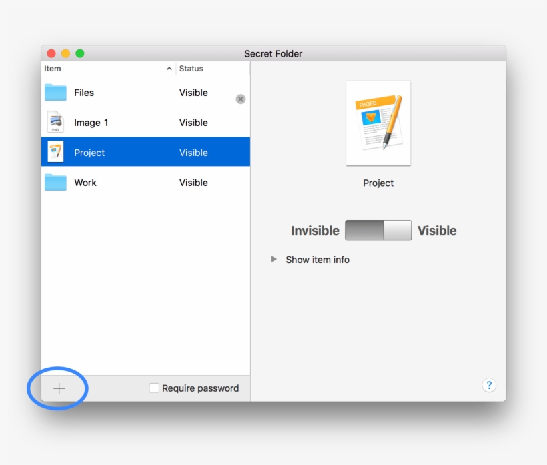Toggle the Invisible/Visible switch
Image resolution: width=547 pixels, height=465 pixels.
378,230
